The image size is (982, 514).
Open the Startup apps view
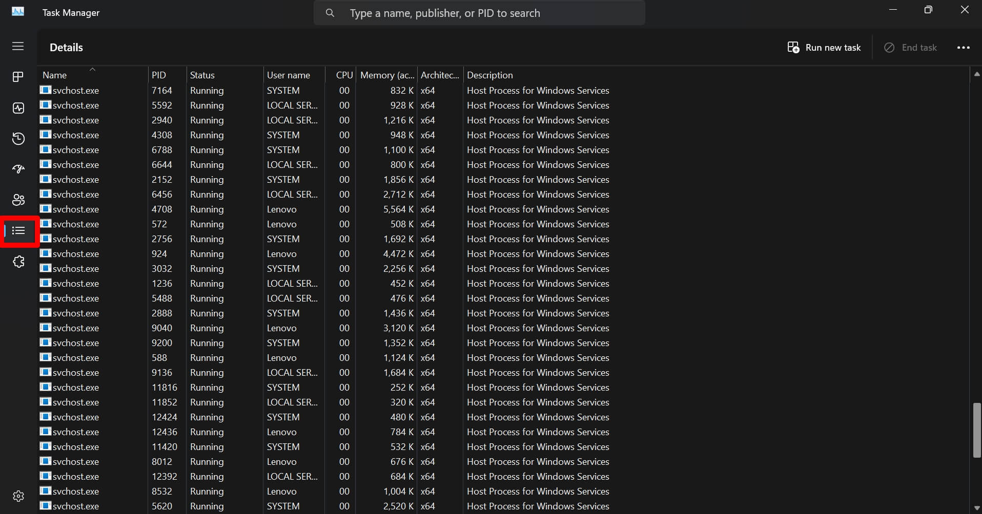pos(18,169)
